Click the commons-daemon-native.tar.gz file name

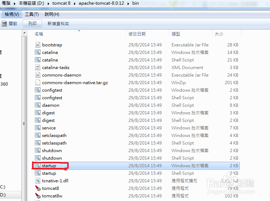75,82
